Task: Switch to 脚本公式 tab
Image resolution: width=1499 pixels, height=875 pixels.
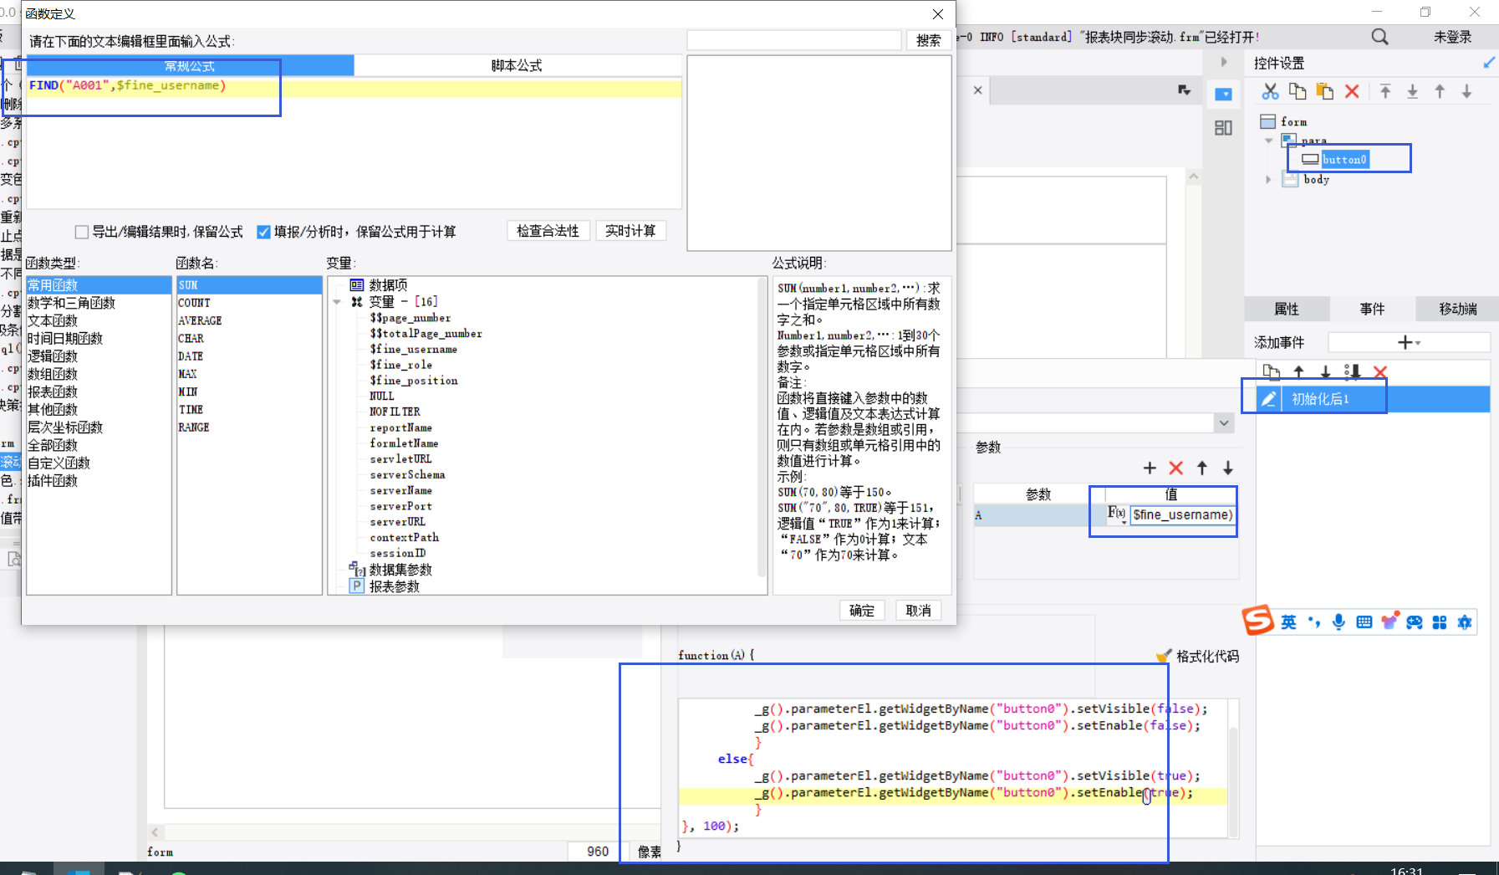Action: (517, 65)
